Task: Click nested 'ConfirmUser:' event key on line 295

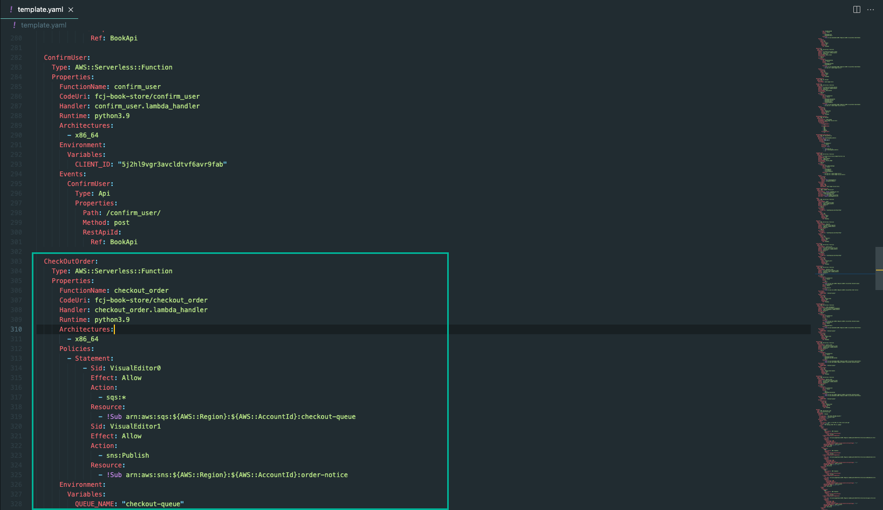Action: point(90,184)
